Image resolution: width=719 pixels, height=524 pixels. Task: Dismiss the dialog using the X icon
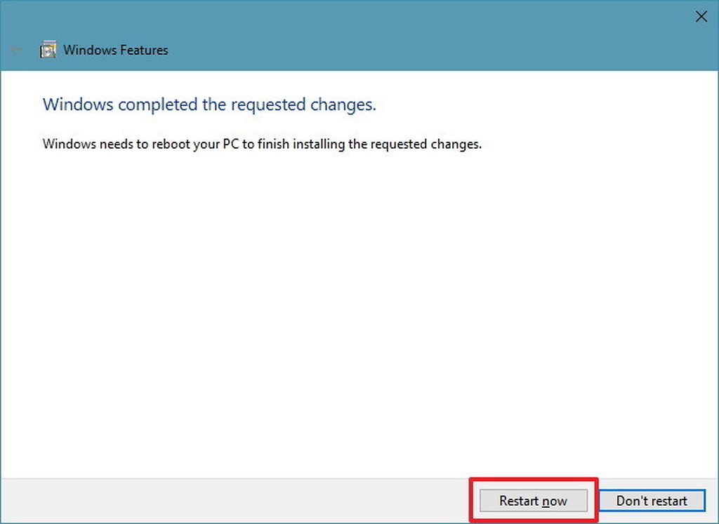click(701, 17)
